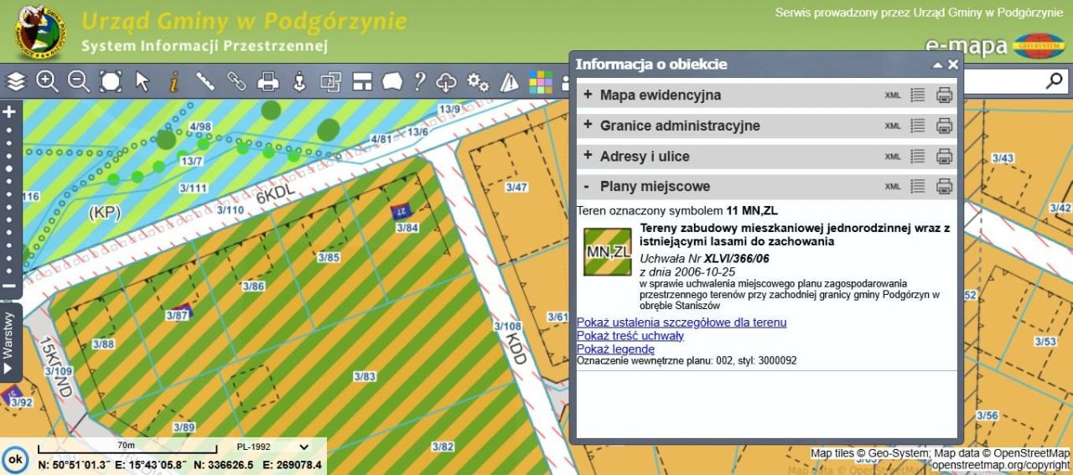Print the Mapa ewidencyjna section
1073x475 pixels.
(945, 96)
